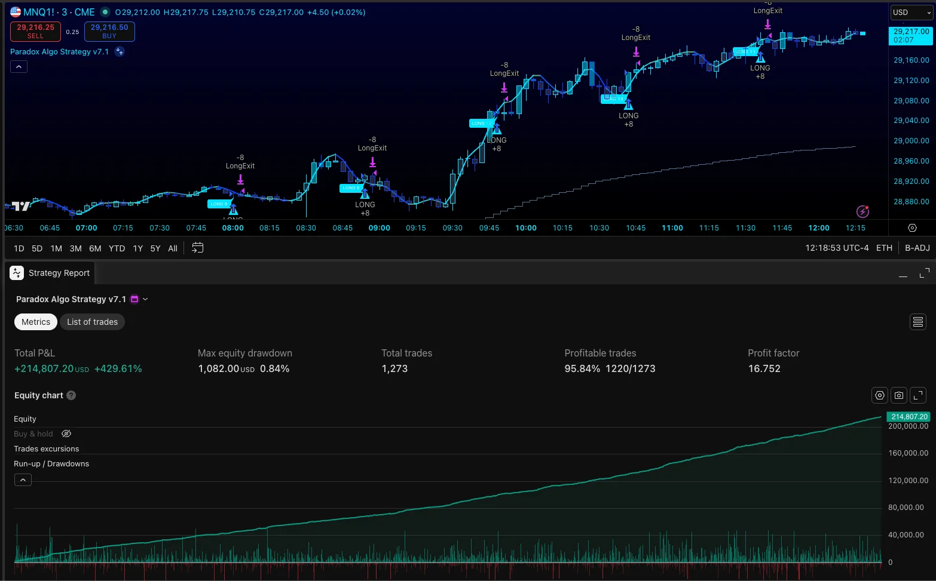
Task: Click the 29,000.00 price axis label
Action: tap(911, 141)
